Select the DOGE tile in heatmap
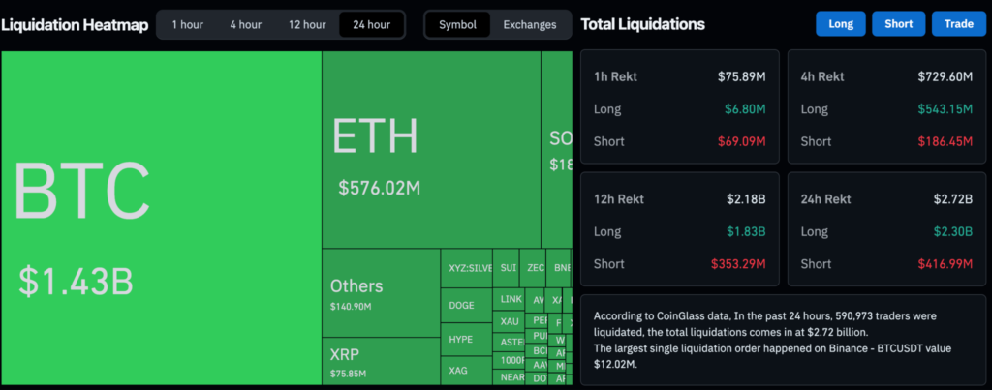This screenshot has height=390, width=992. click(466, 306)
